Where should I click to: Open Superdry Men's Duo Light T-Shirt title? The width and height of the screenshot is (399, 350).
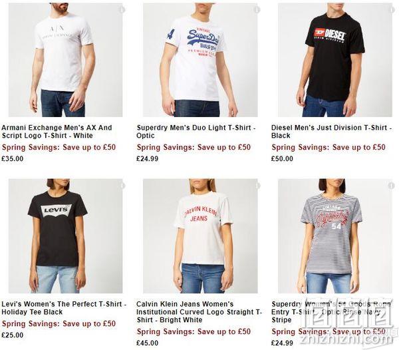[x=196, y=131]
